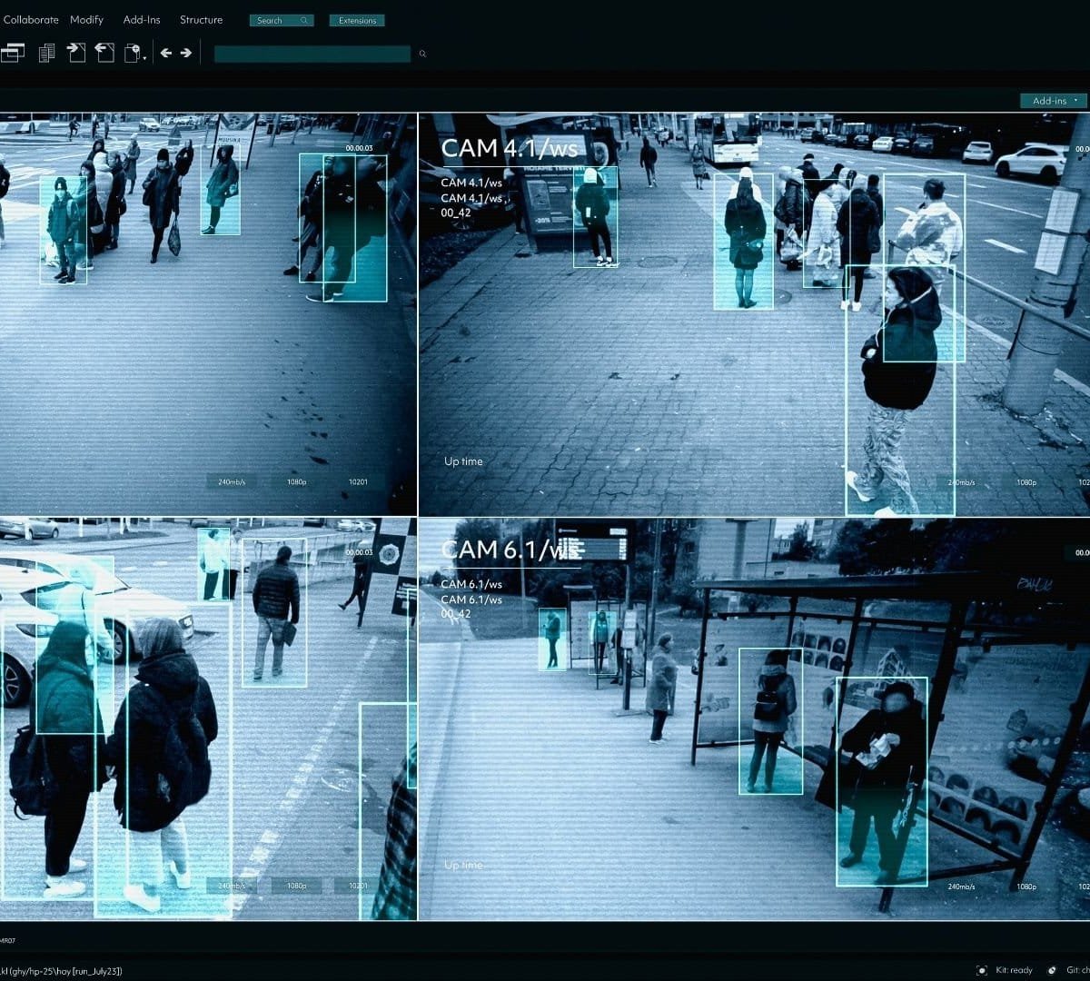Open the Structure menu
1090x981 pixels.
coord(201,20)
